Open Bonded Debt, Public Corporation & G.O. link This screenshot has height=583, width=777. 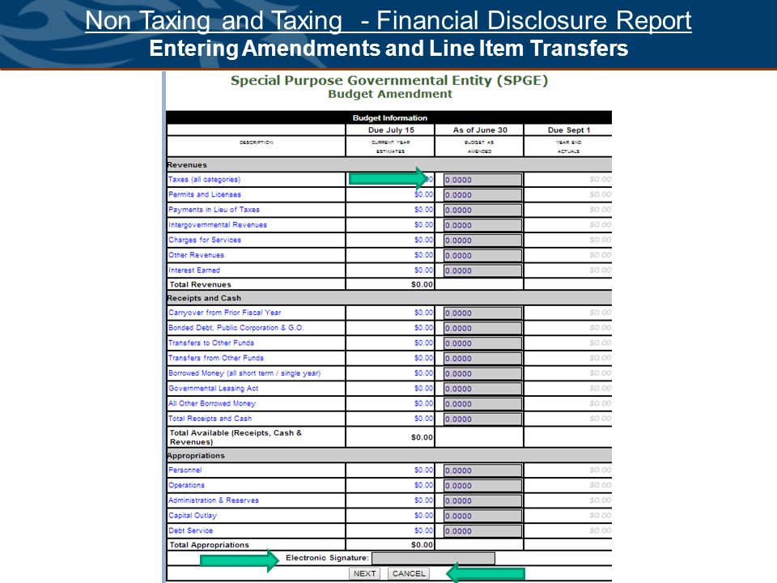236,328
